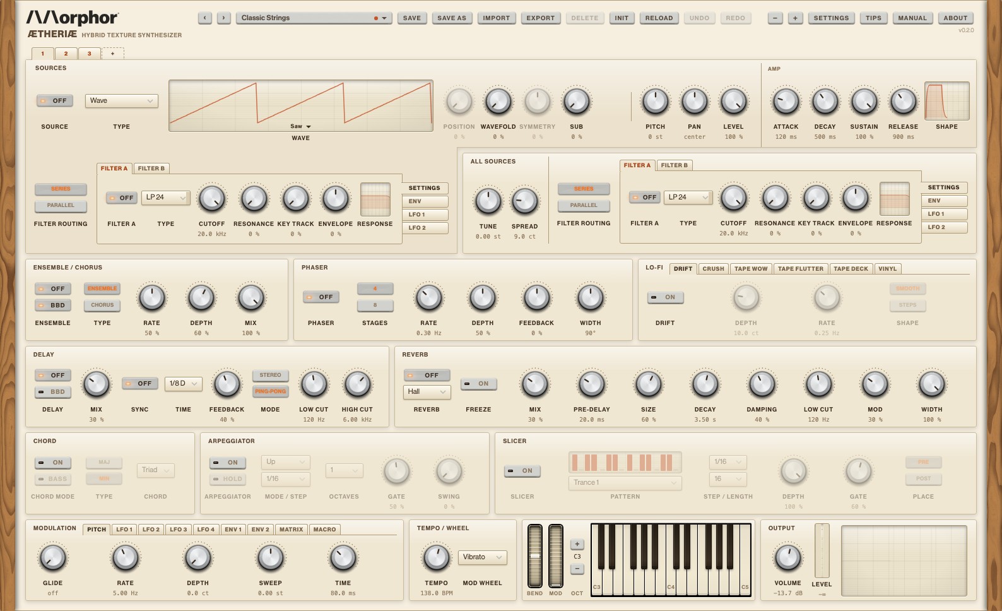The width and height of the screenshot is (1002, 611).
Task: Click the AMP envelope shape display
Action: (x=946, y=101)
